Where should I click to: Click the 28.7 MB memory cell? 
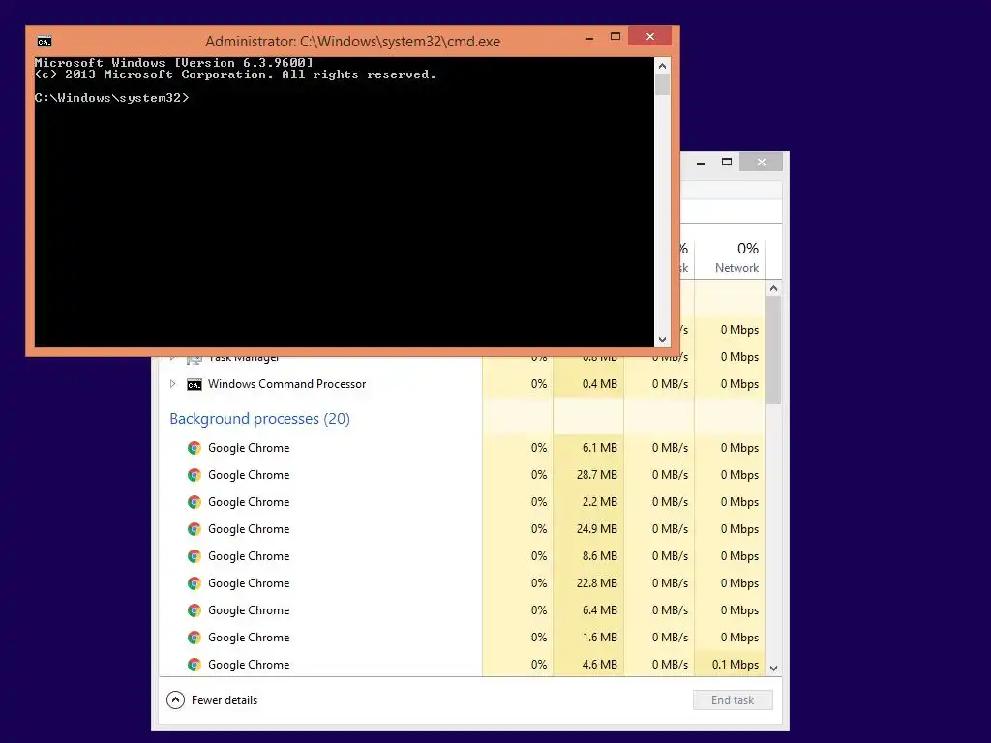588,475
